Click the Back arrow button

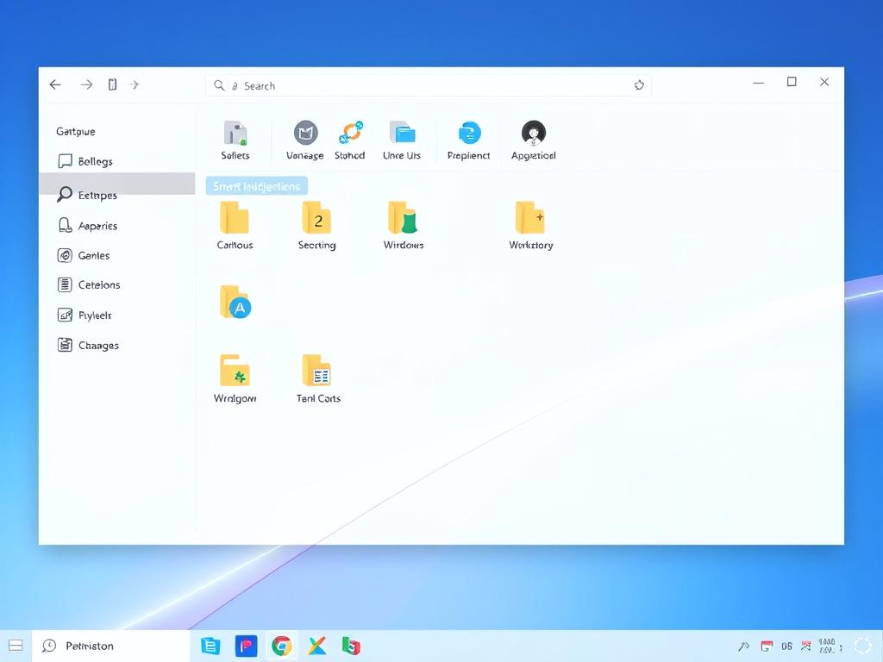[55, 84]
